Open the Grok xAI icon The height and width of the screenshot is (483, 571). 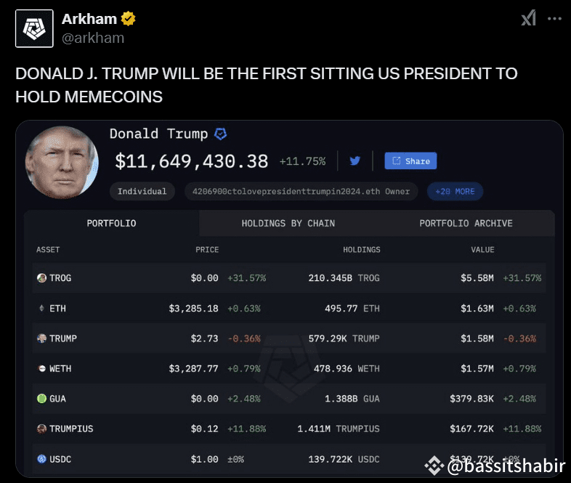click(528, 18)
